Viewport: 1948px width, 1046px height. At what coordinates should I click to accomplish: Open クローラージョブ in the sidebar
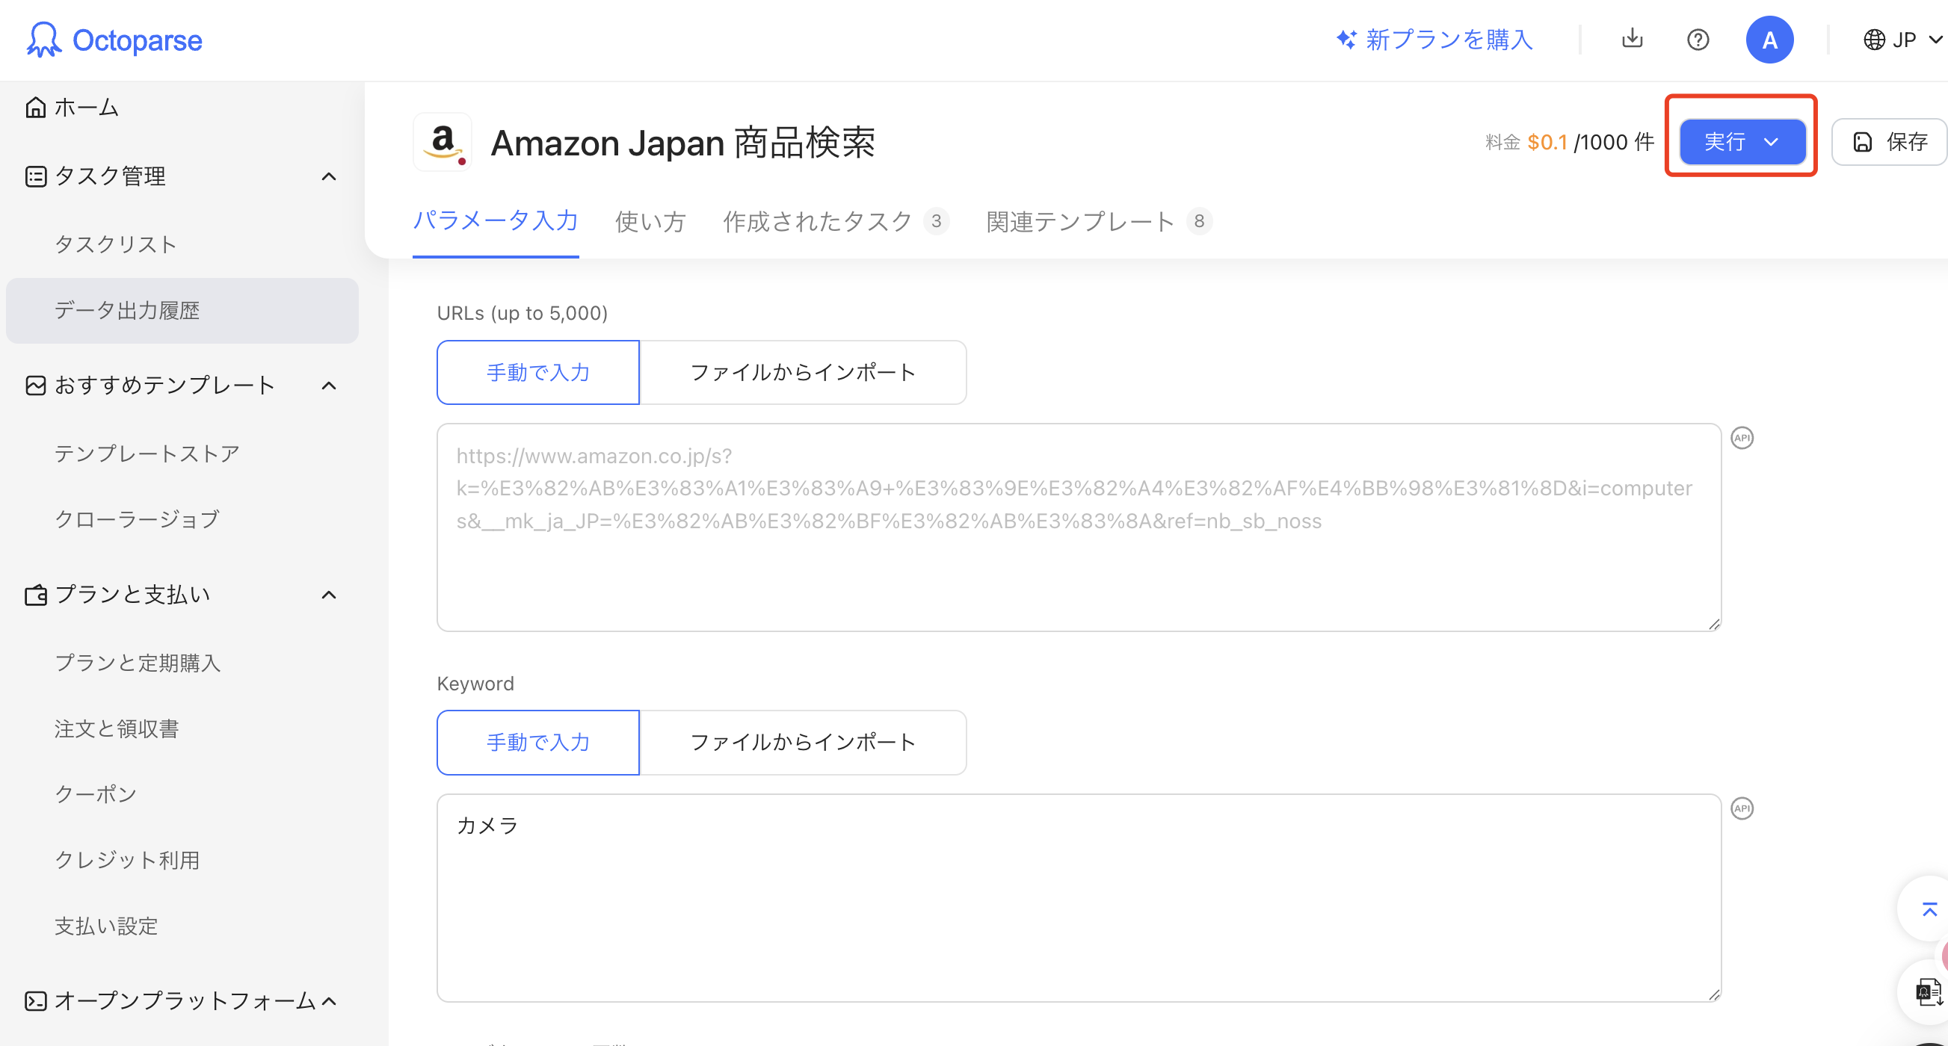point(137,519)
